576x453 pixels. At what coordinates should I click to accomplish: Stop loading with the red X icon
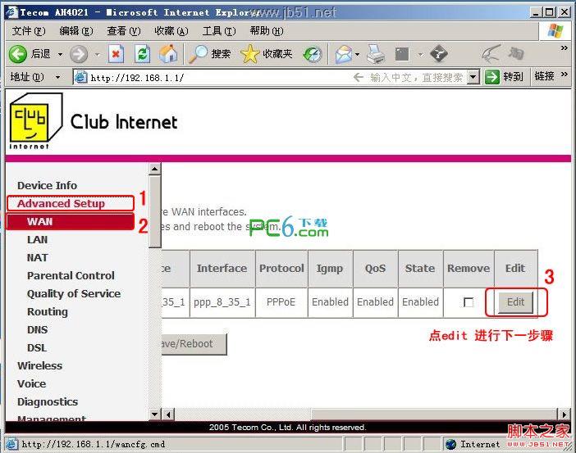point(116,54)
